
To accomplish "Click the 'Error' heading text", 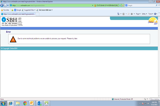I will click(8, 32).
